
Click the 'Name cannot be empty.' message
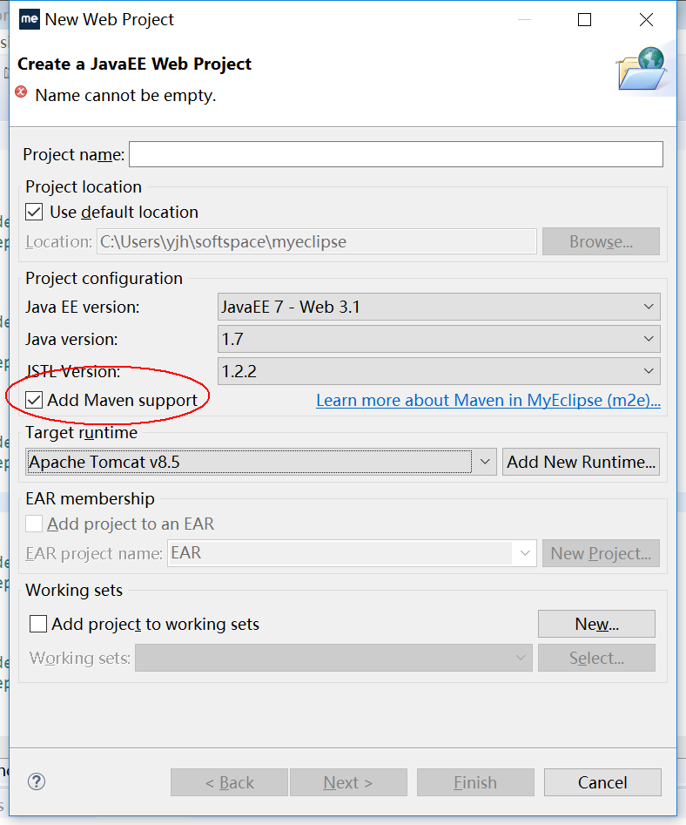pos(125,95)
